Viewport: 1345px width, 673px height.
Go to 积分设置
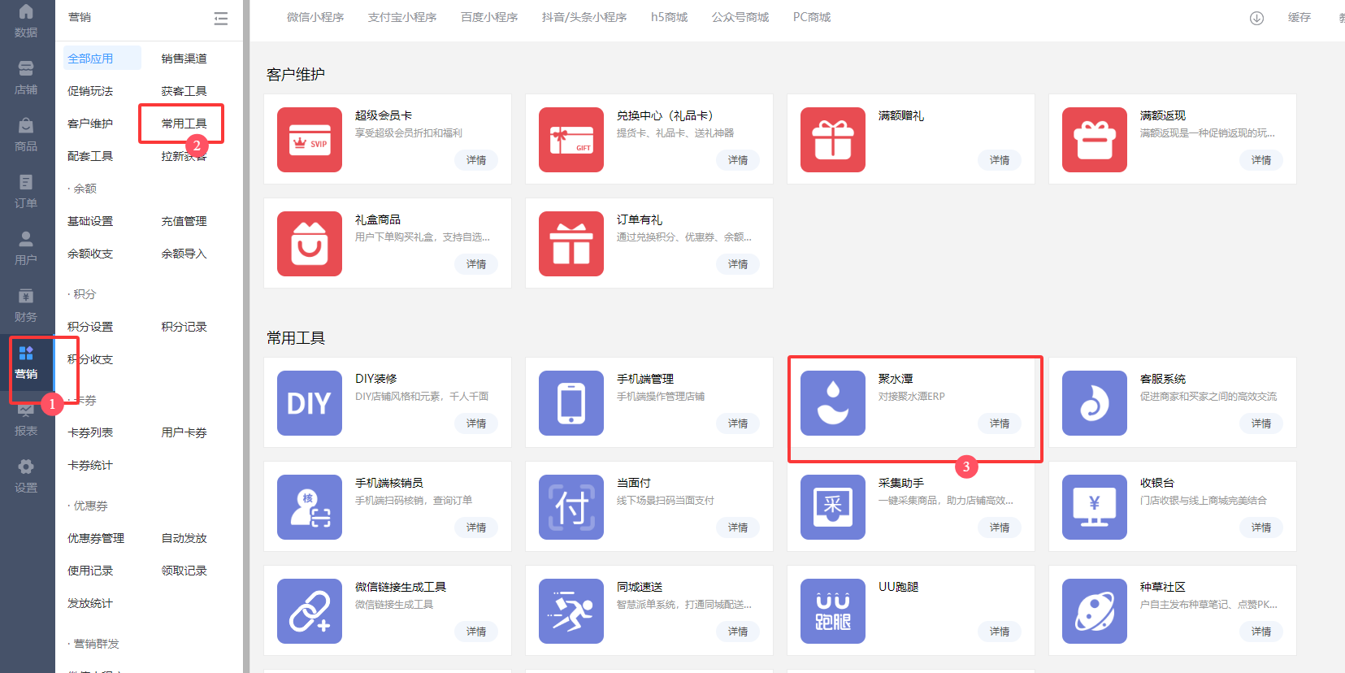[90, 327]
